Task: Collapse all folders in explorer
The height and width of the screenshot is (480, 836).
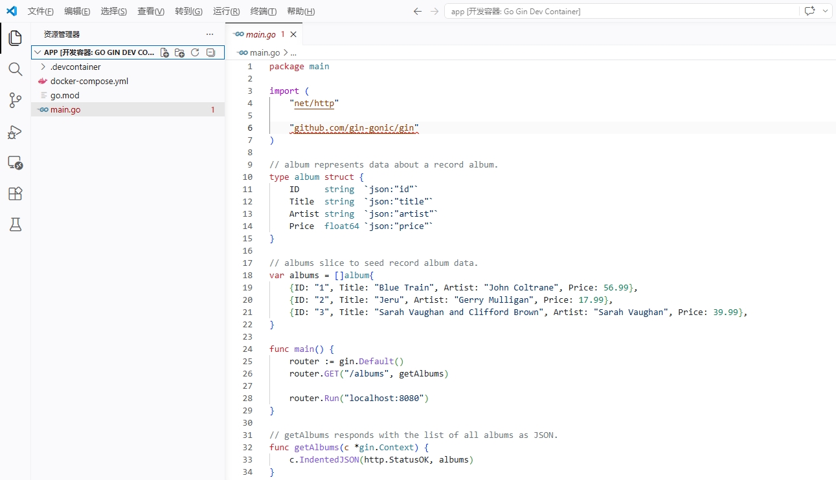Action: point(210,52)
